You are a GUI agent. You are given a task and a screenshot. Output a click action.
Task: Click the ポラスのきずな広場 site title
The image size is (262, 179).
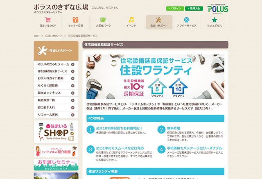pyautogui.click(x=61, y=7)
